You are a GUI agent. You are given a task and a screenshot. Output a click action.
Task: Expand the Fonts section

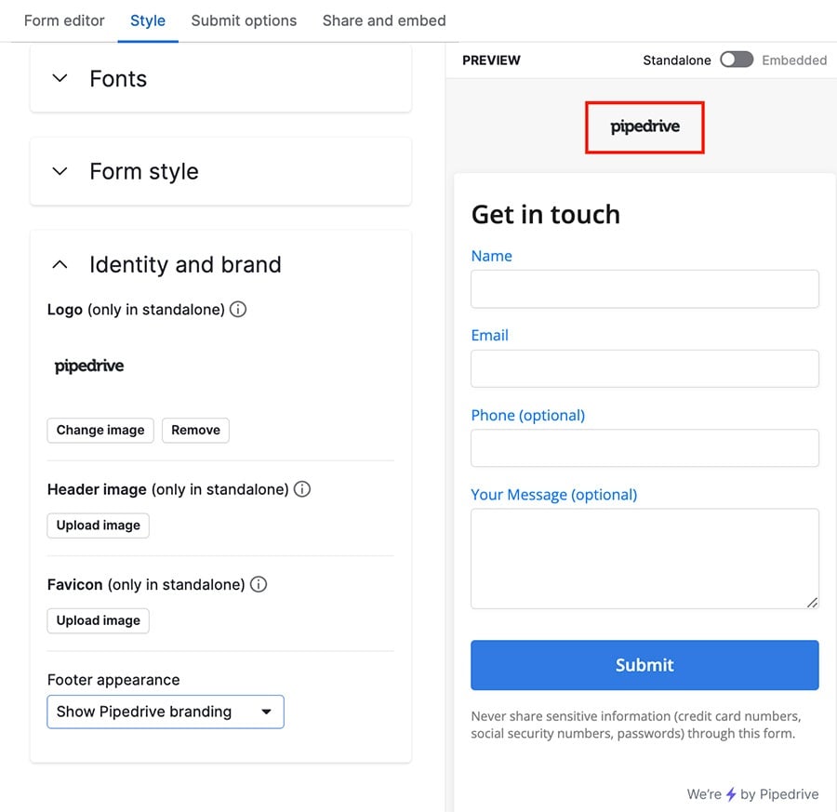pos(60,79)
